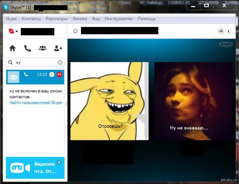End the call with the red hang-up button
The width and height of the screenshot is (239, 184).
pos(59,75)
